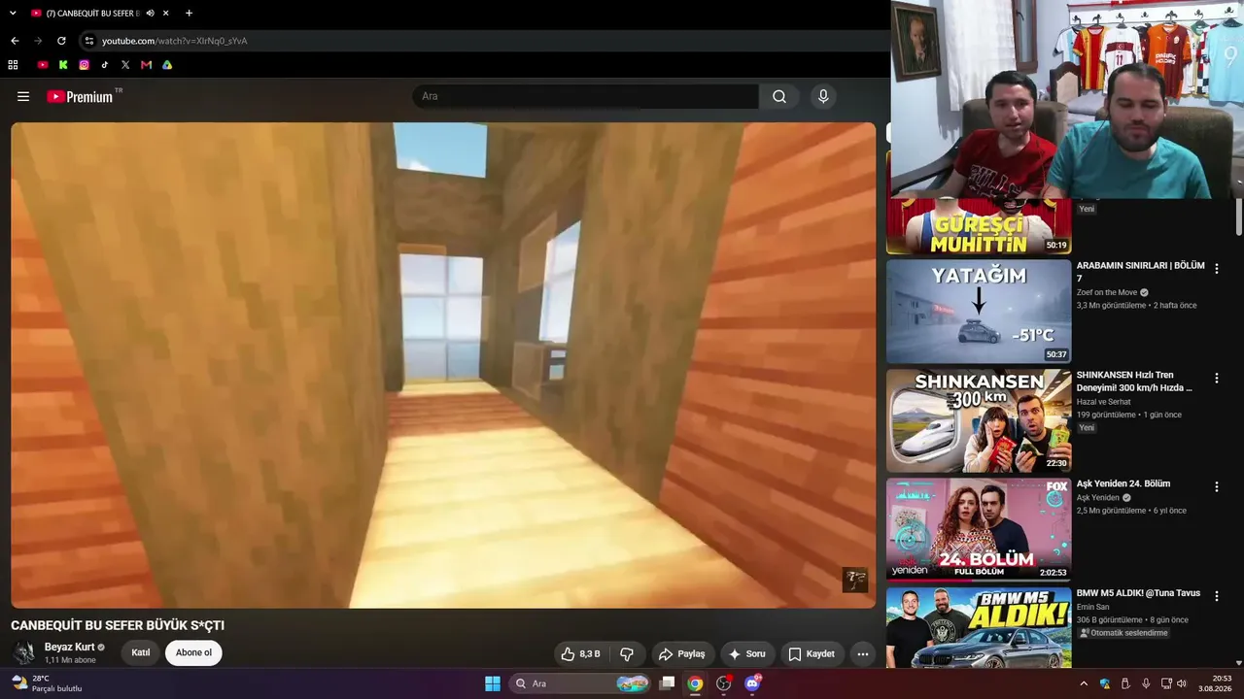The width and height of the screenshot is (1244, 699).
Task: Open the Chrome apps grid shortcut
Action: [x=13, y=65]
